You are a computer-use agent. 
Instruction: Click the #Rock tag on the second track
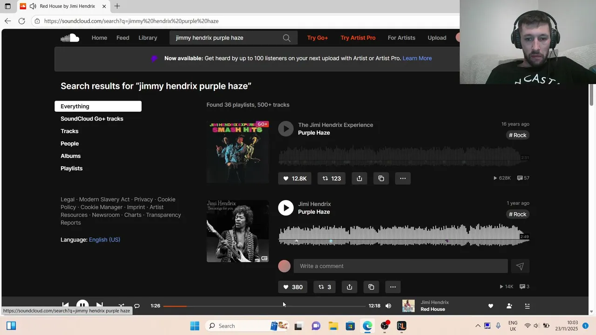click(x=518, y=214)
